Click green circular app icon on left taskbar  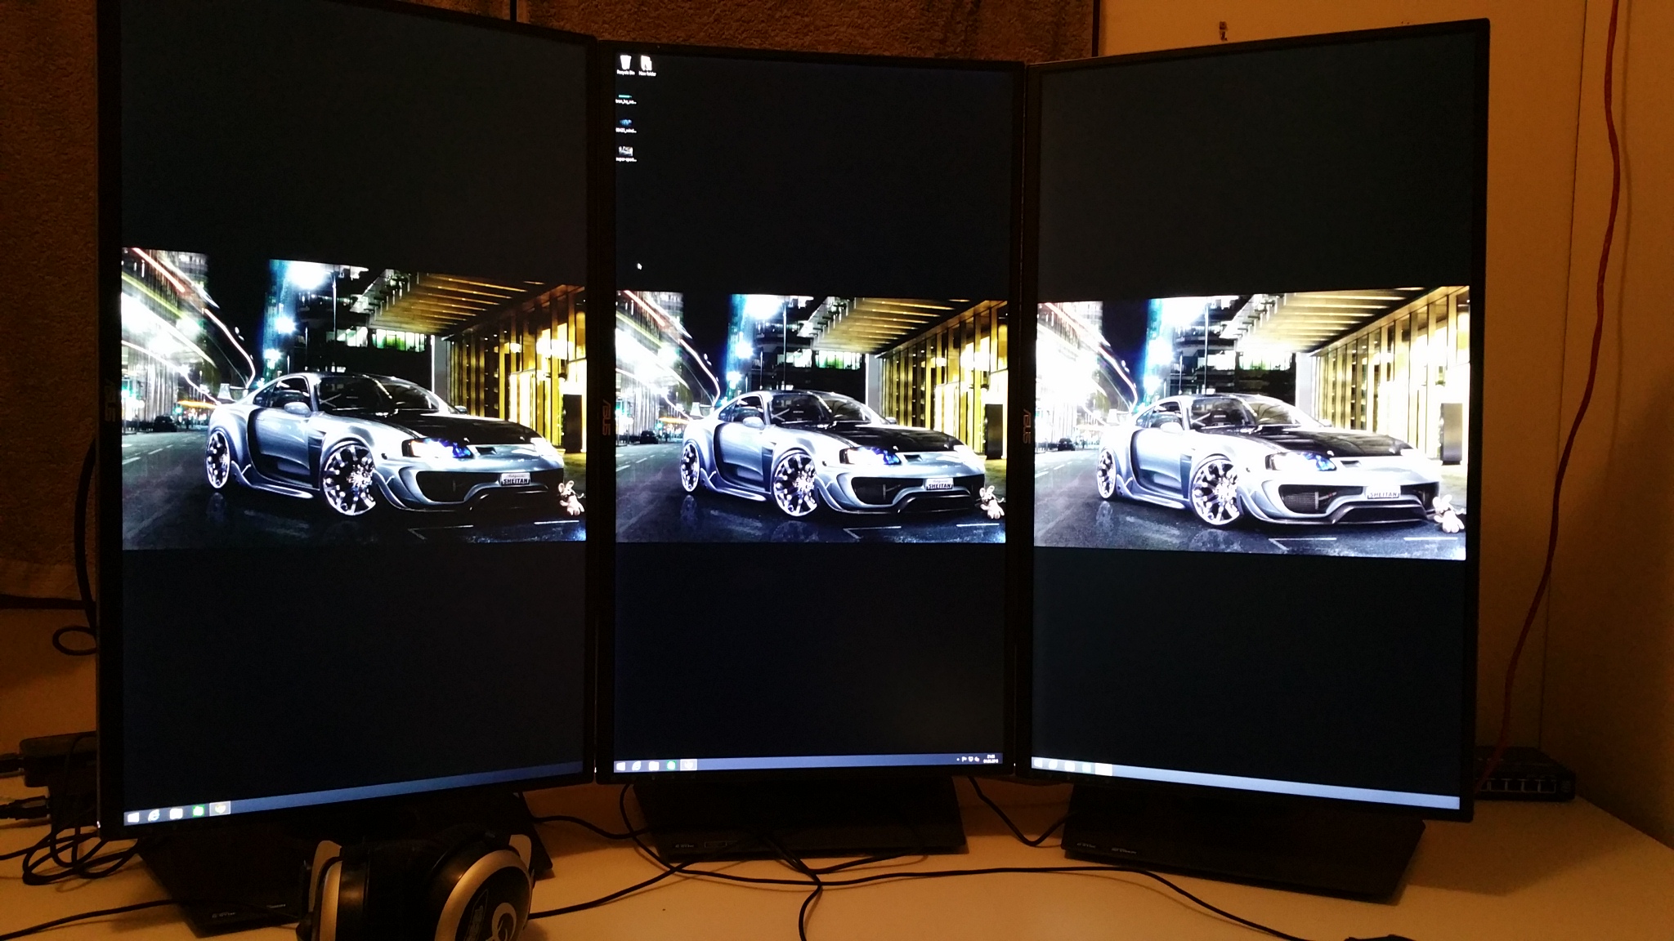(199, 810)
